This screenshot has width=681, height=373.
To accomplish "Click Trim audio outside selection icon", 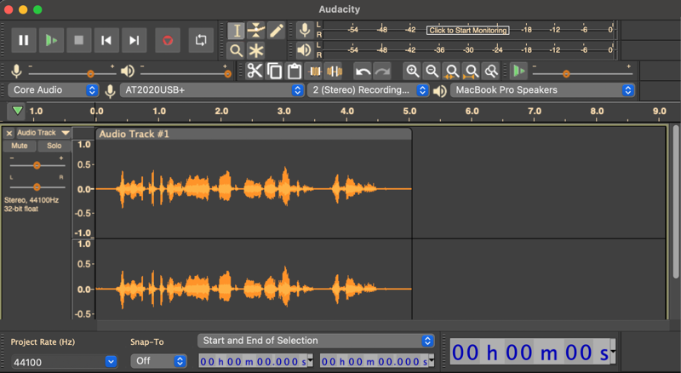I will click(314, 71).
